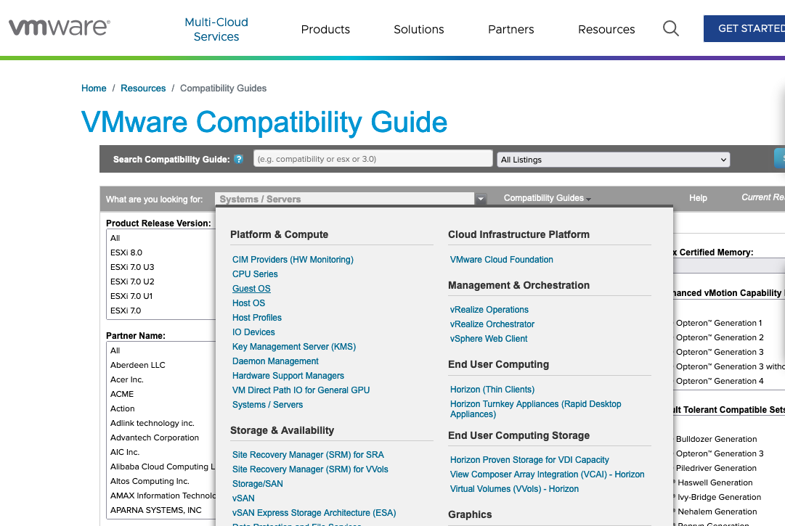Viewport: 785px width, 526px height.
Task: Select vRealize Orchestrator
Action: tap(492, 324)
